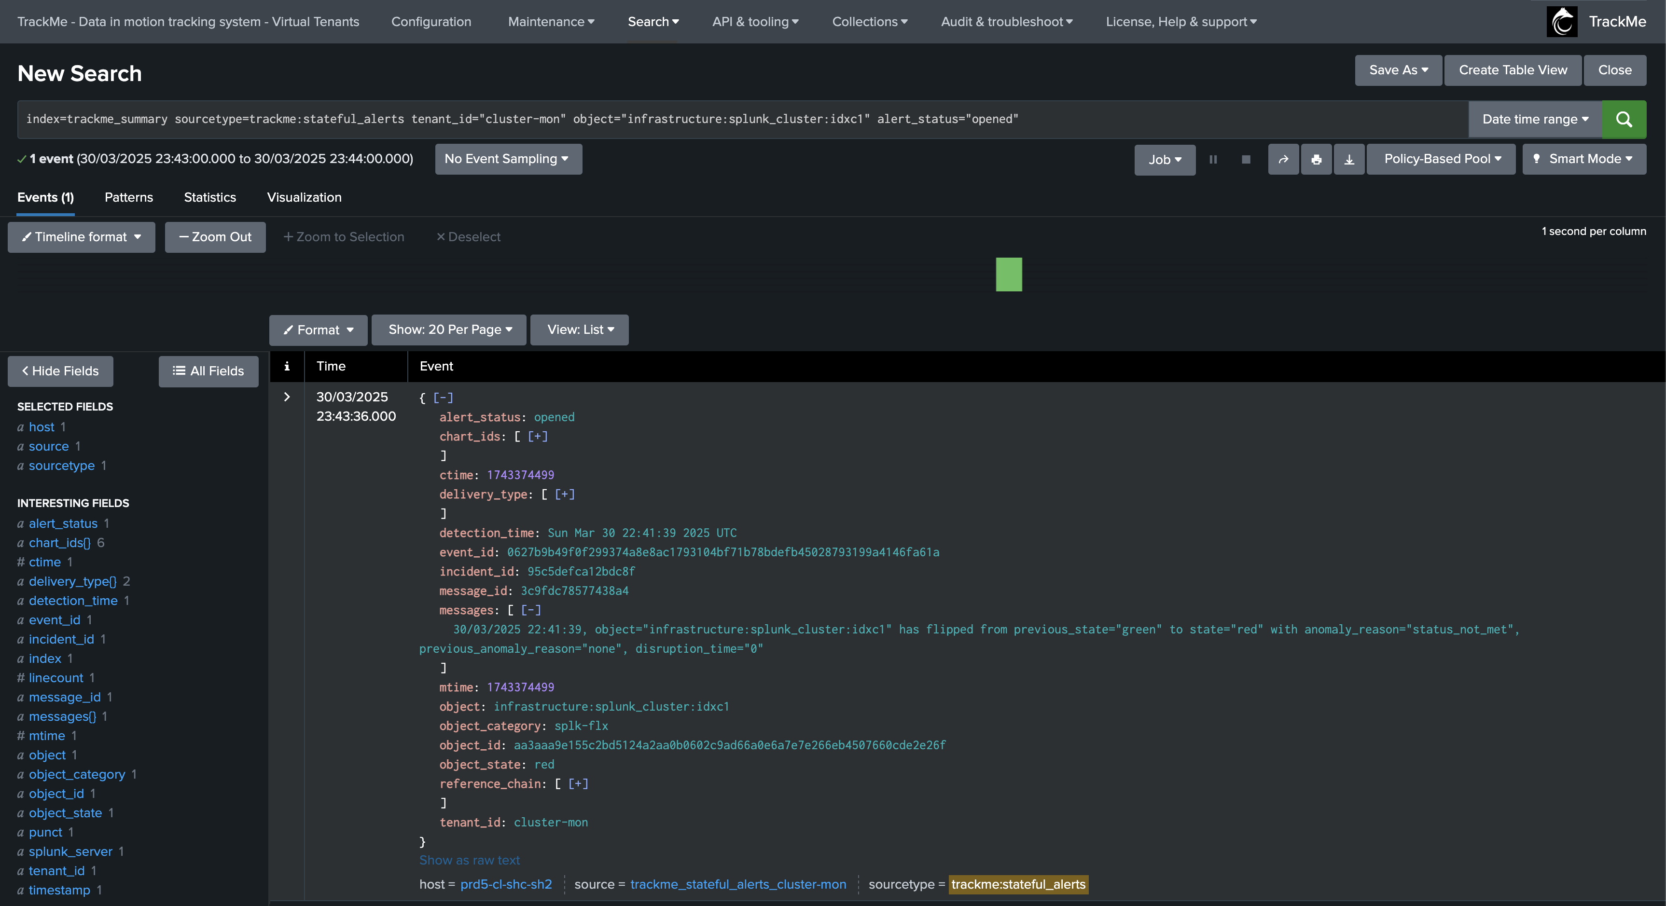Image resolution: width=1666 pixels, height=906 pixels.
Task: Collapse the JSON root with [-]
Action: click(x=443, y=398)
